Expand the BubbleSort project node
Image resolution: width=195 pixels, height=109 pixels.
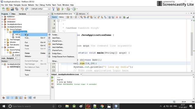[2, 17]
